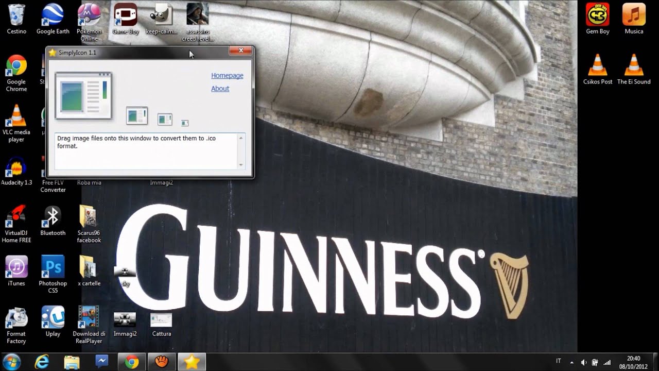659x371 pixels.
Task: Switch to the orange hand app in taskbar
Action: click(162, 362)
